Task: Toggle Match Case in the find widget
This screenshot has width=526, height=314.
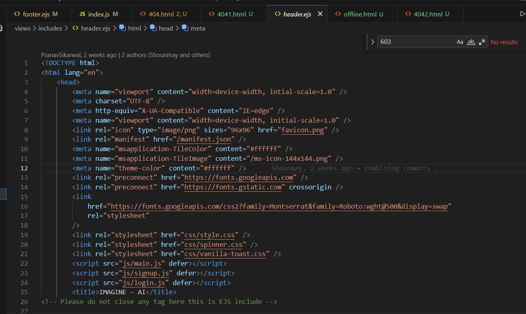Action: tap(460, 42)
